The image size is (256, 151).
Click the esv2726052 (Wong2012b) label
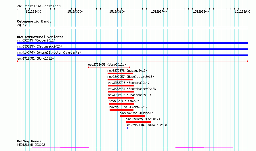(36, 58)
